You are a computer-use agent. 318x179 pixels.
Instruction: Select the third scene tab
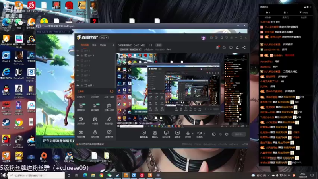(103, 45)
